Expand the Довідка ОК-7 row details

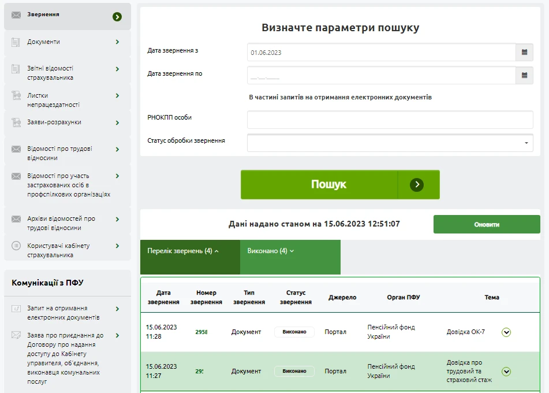click(506, 332)
